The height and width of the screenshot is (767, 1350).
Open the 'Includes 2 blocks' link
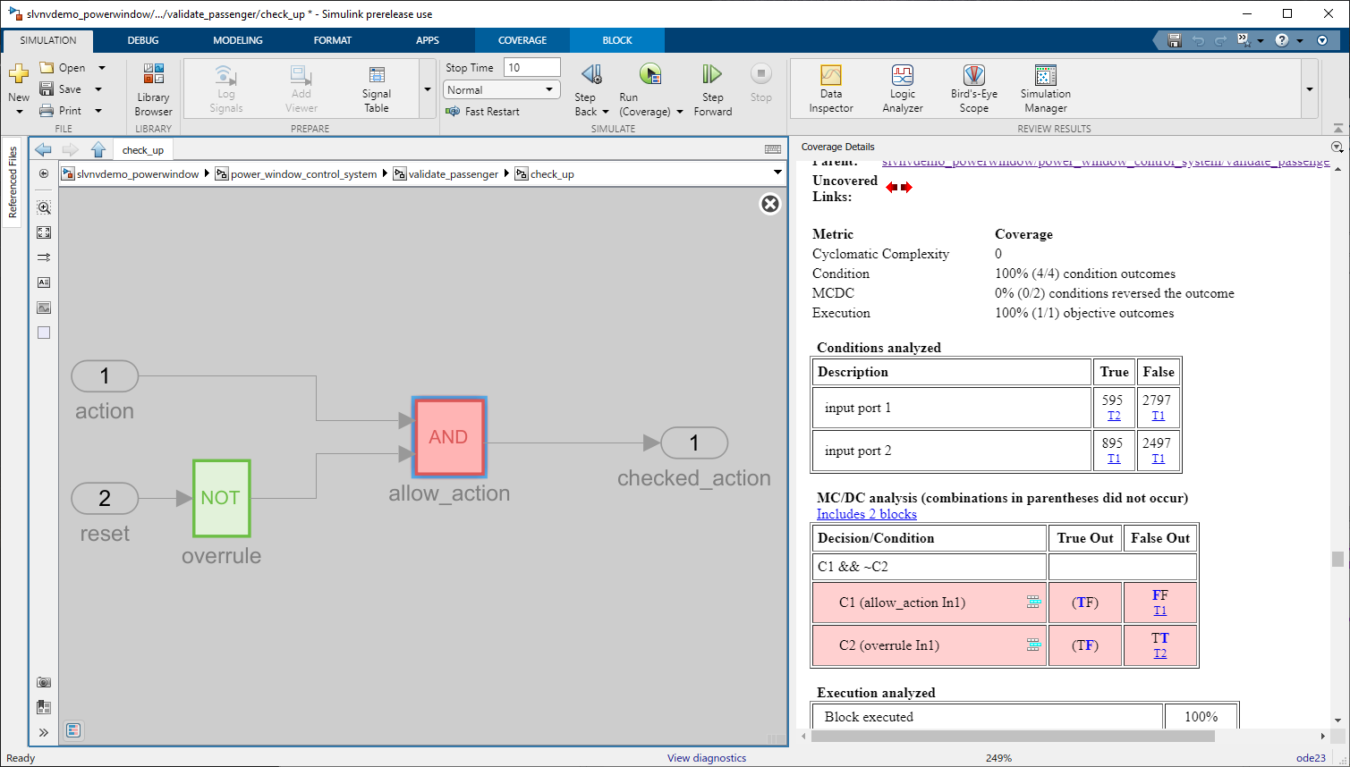[866, 514]
